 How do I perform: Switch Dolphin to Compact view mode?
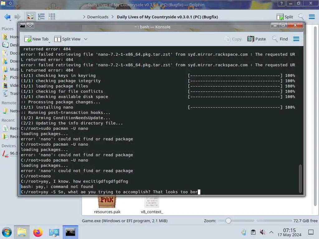tap(41, 17)
